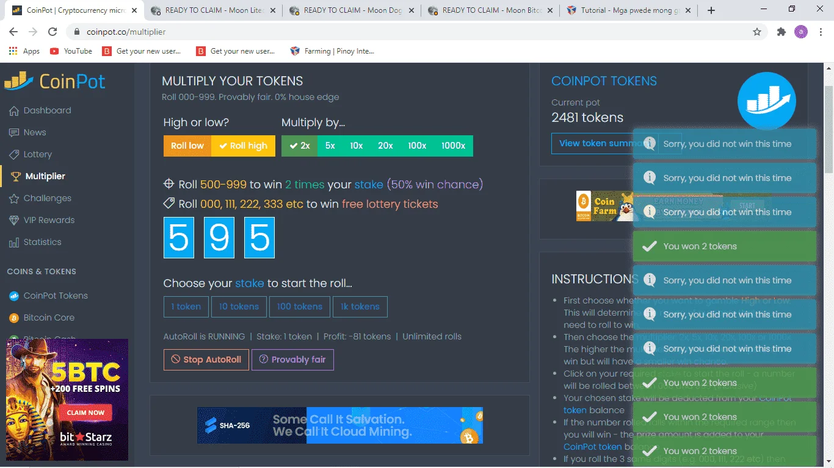Click the CoinPot token link in instructions
Image resolution: width=834 pixels, height=468 pixels.
(592, 447)
